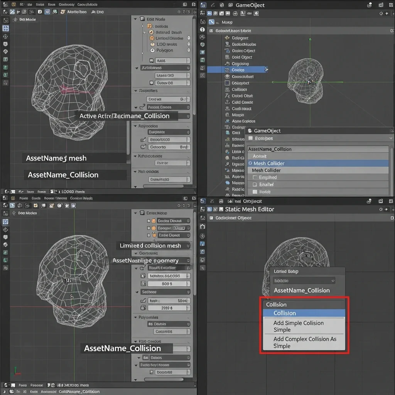Viewport: 395px width, 395px height.
Task: Click AssetName_Collision row in the GameObject popup
Action: [270, 149]
